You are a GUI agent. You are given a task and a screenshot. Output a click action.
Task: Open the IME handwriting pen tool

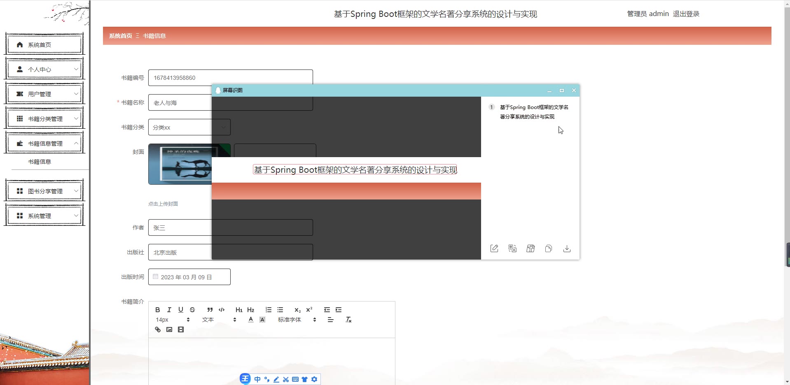tap(276, 379)
